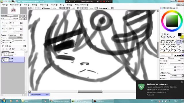Screen dimensions: 184x103
Task: Hide the Слой1 layer with eye toggle
Action: (3, 58)
